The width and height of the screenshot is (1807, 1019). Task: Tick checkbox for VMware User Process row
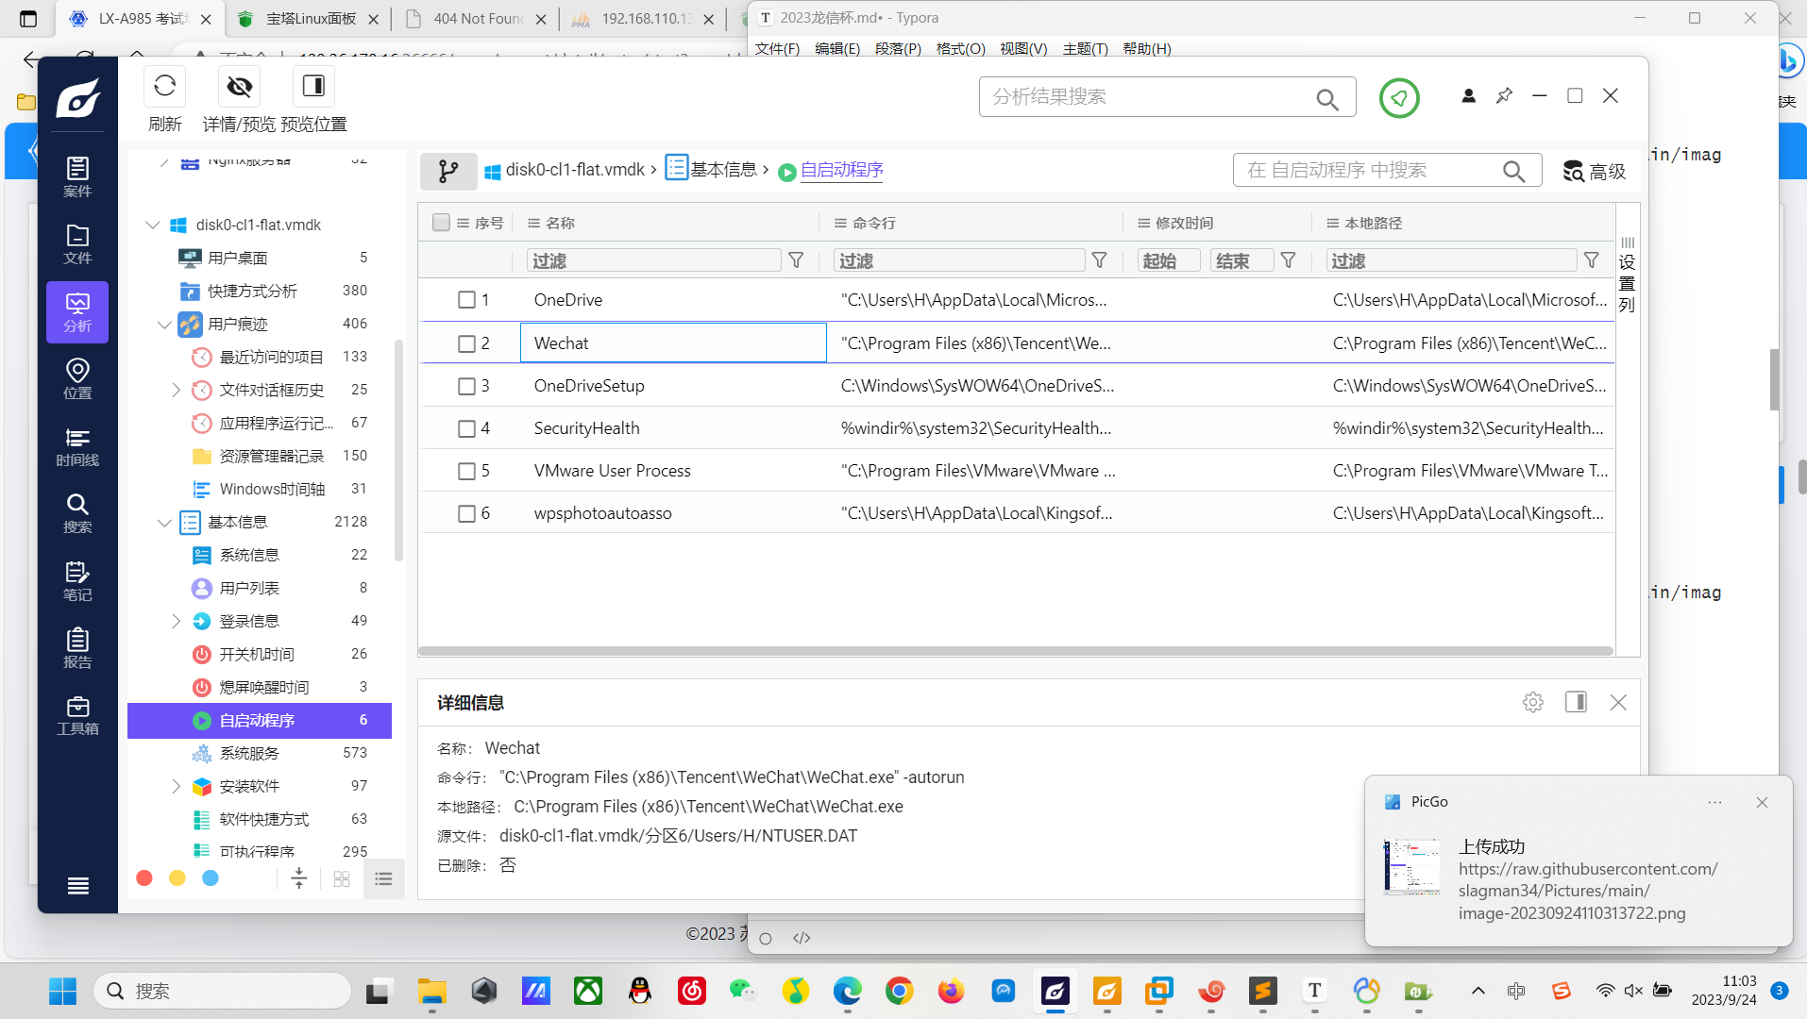[466, 471]
